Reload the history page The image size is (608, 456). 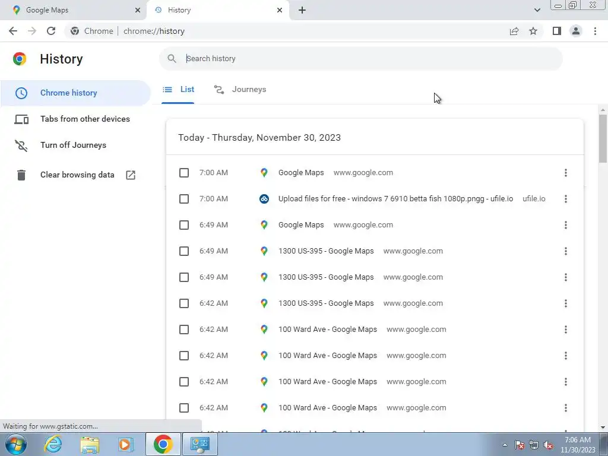point(51,31)
